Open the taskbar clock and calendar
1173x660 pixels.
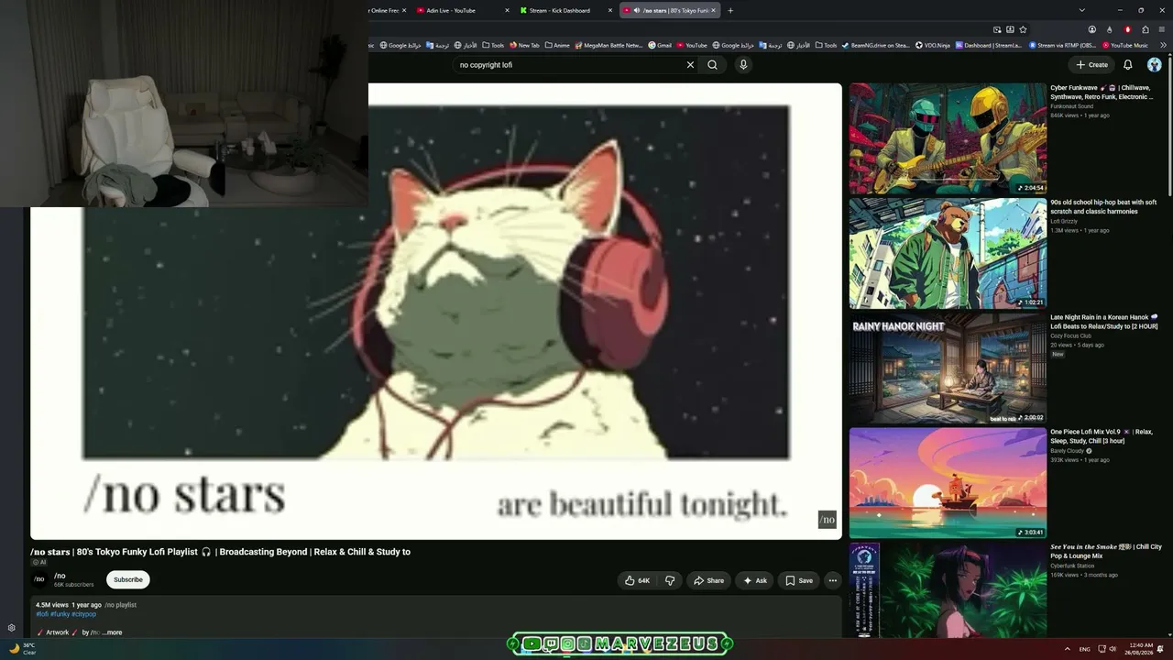tap(1141, 648)
